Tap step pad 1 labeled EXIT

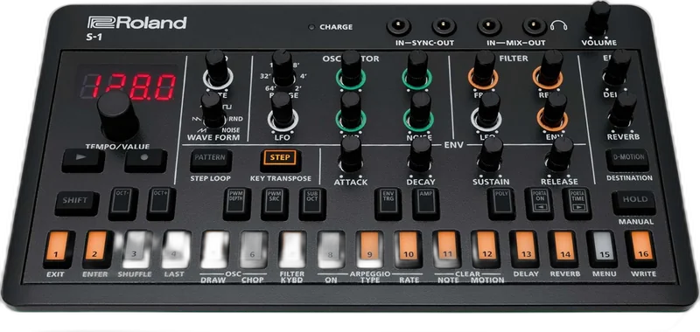58,249
